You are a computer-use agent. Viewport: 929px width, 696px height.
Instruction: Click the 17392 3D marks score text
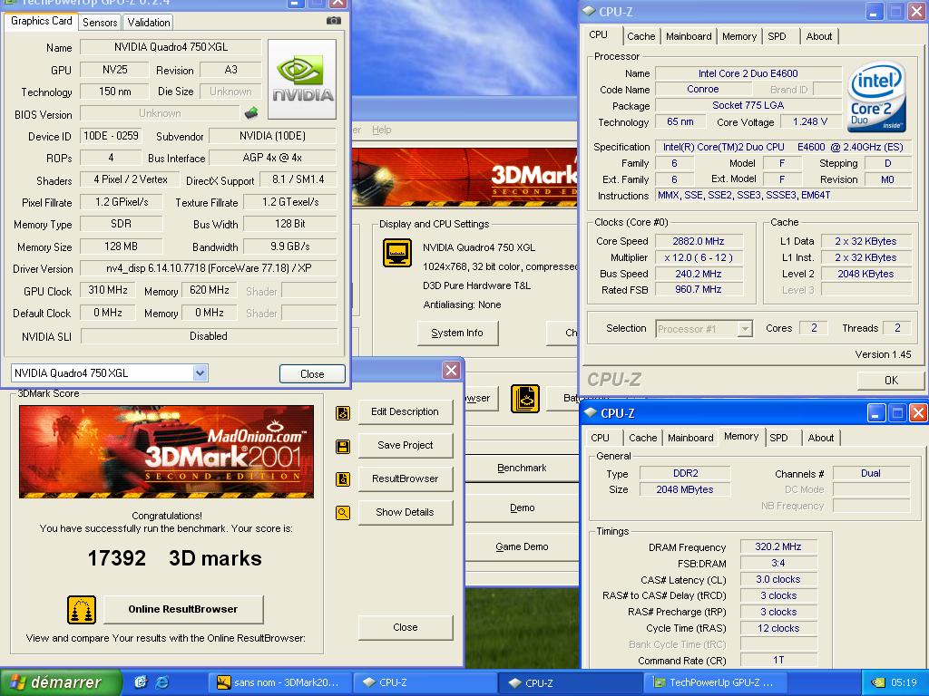(x=175, y=558)
